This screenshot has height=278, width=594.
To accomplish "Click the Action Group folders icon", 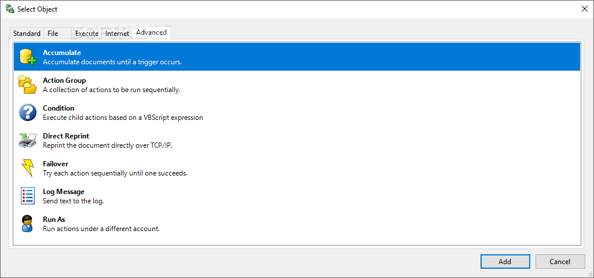I will coord(28,85).
